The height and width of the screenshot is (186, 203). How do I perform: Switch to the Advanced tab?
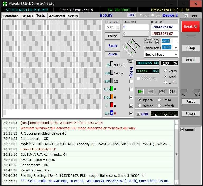57,16
